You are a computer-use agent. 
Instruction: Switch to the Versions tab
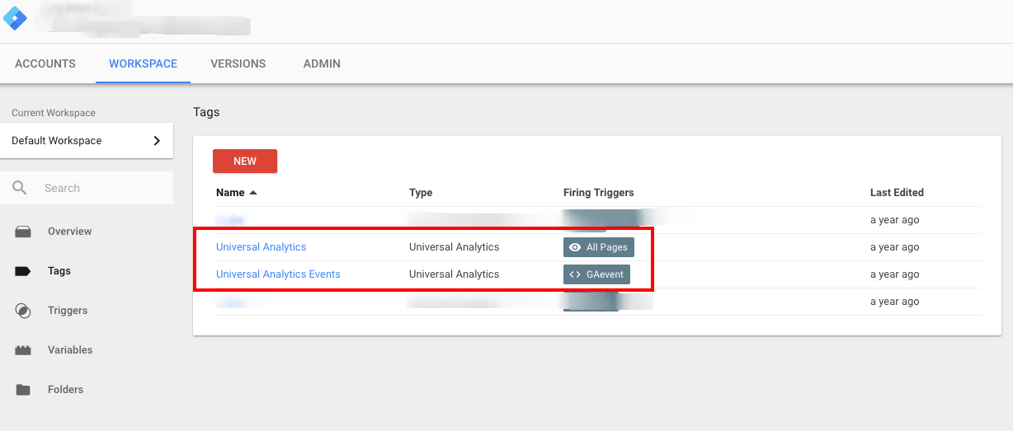tap(238, 63)
